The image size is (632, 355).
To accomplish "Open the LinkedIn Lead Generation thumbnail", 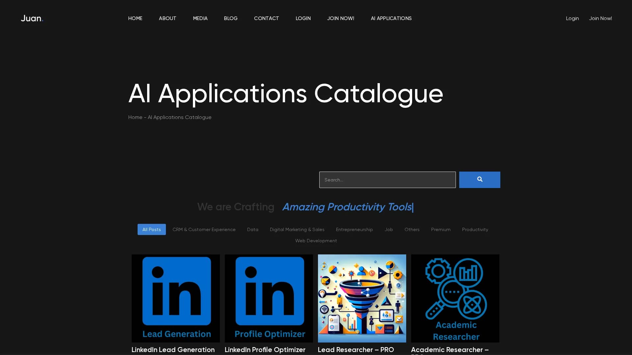I will (176, 298).
